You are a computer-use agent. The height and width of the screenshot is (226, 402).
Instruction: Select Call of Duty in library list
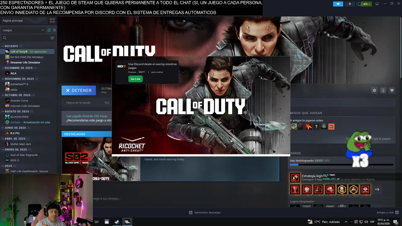[28, 51]
